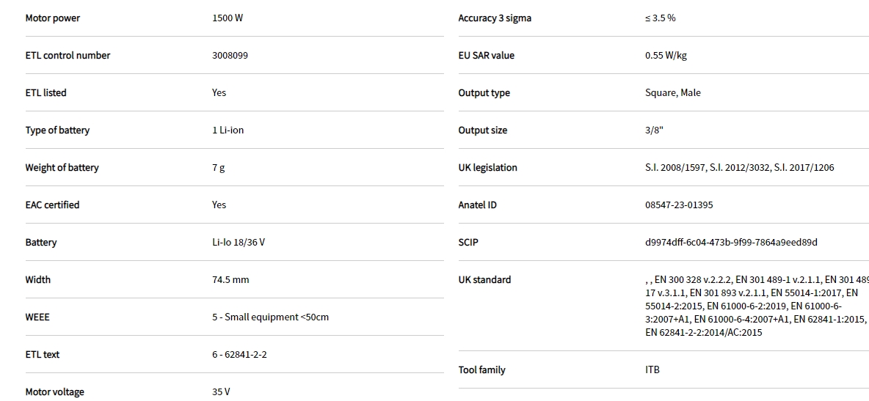Click the 1 Li-ion battery value
Screen dimensions: 869x401
pyautogui.click(x=228, y=130)
